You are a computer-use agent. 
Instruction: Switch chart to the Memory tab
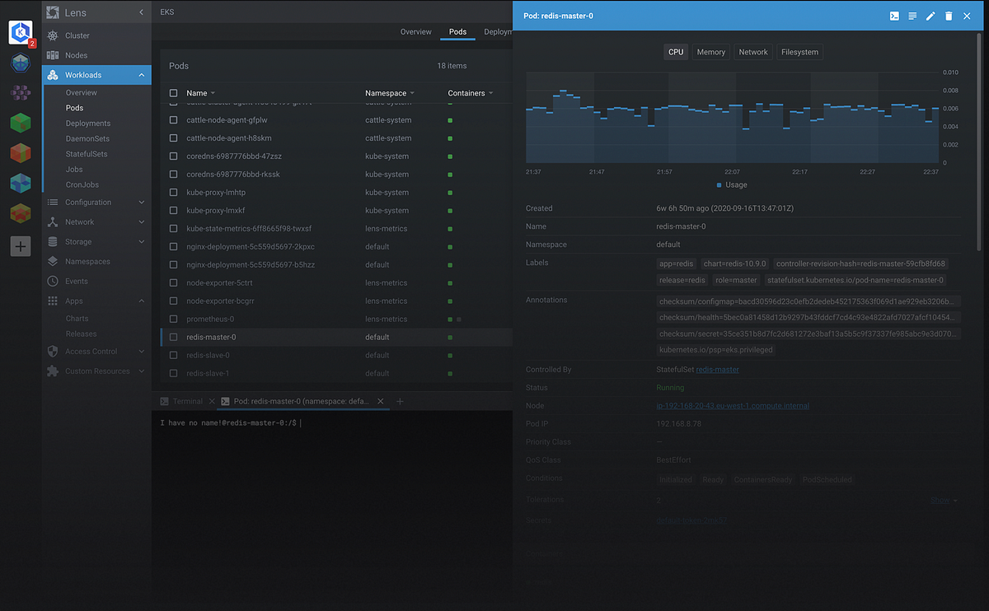711,52
